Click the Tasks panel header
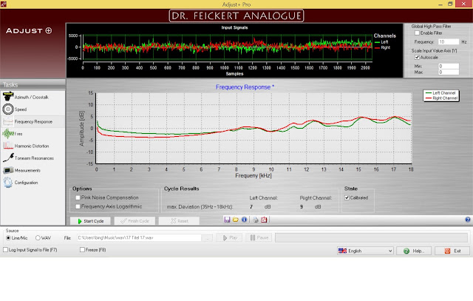 pyautogui.click(x=33, y=85)
